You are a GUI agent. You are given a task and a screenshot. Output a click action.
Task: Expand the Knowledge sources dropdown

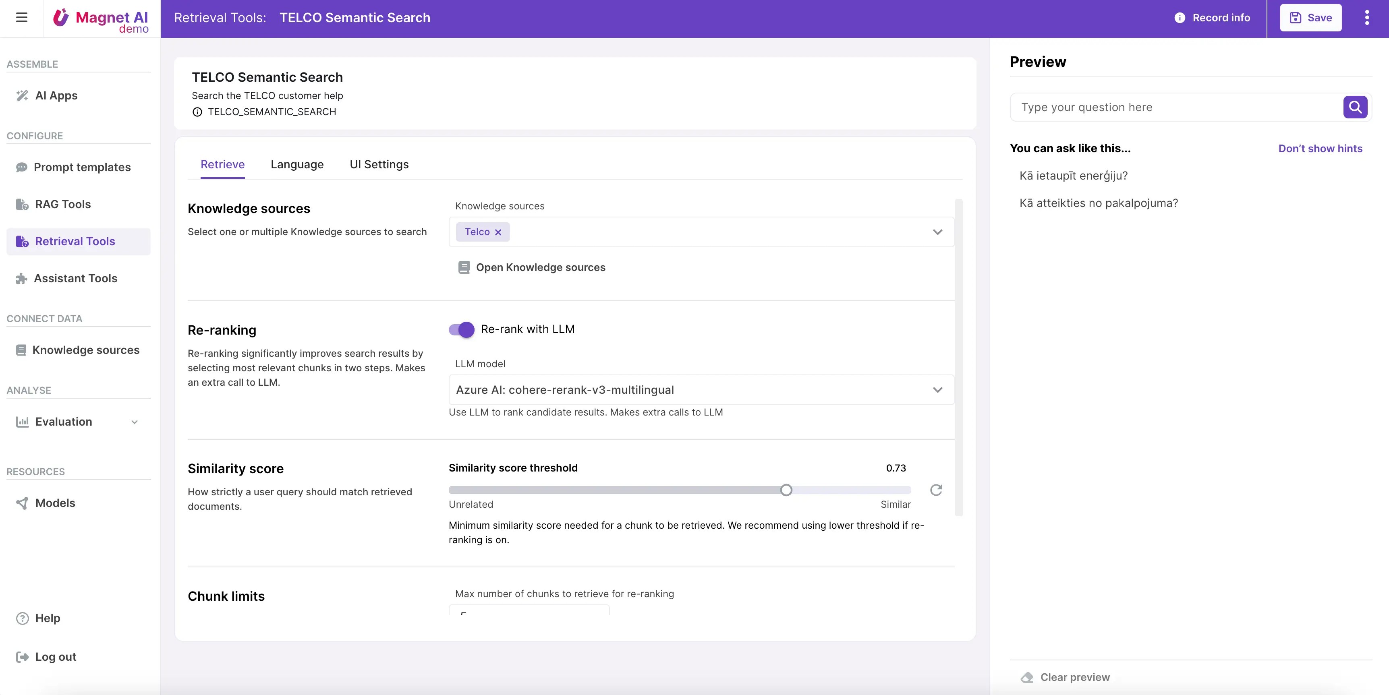[x=937, y=232]
